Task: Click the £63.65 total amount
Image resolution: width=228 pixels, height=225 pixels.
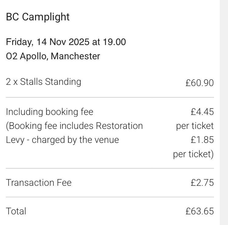Action: click(x=199, y=211)
